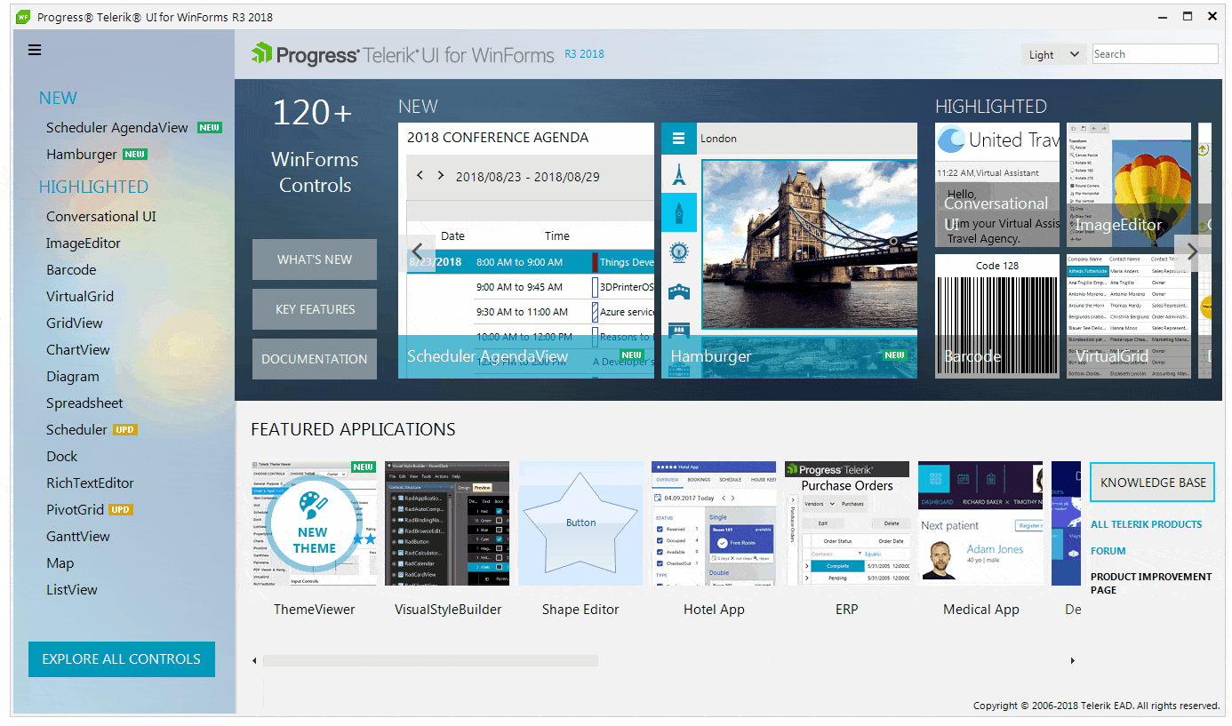Open the DOCUMENTATION button
1232x726 pixels.
click(x=315, y=359)
